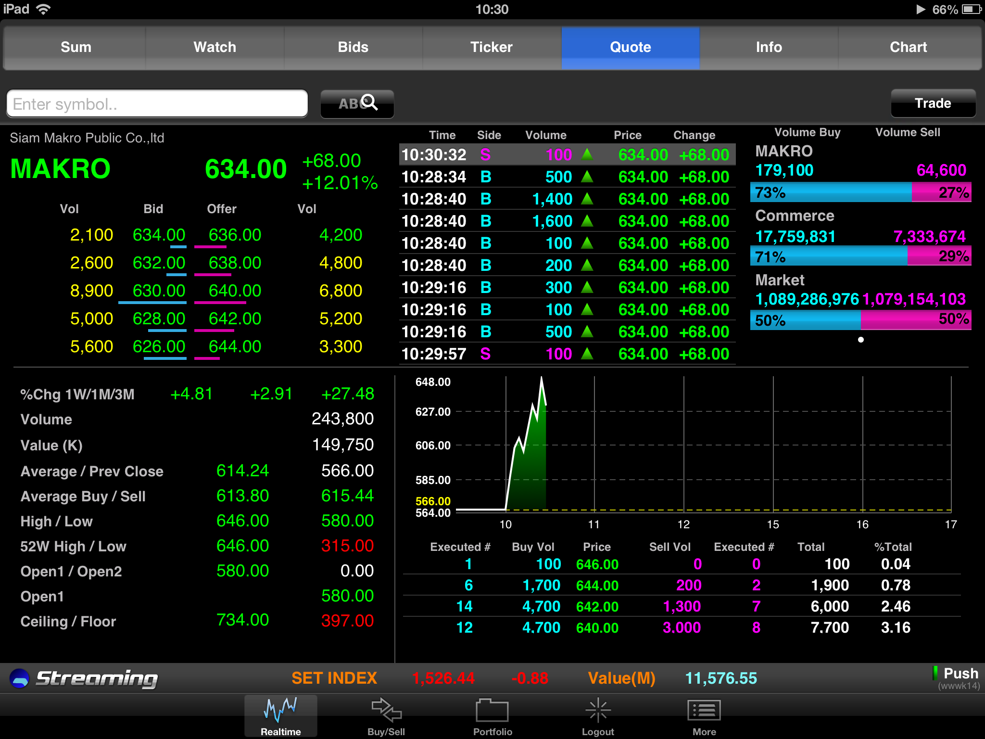This screenshot has width=985, height=739.
Task: Switch to the Sum tab
Action: click(x=76, y=47)
